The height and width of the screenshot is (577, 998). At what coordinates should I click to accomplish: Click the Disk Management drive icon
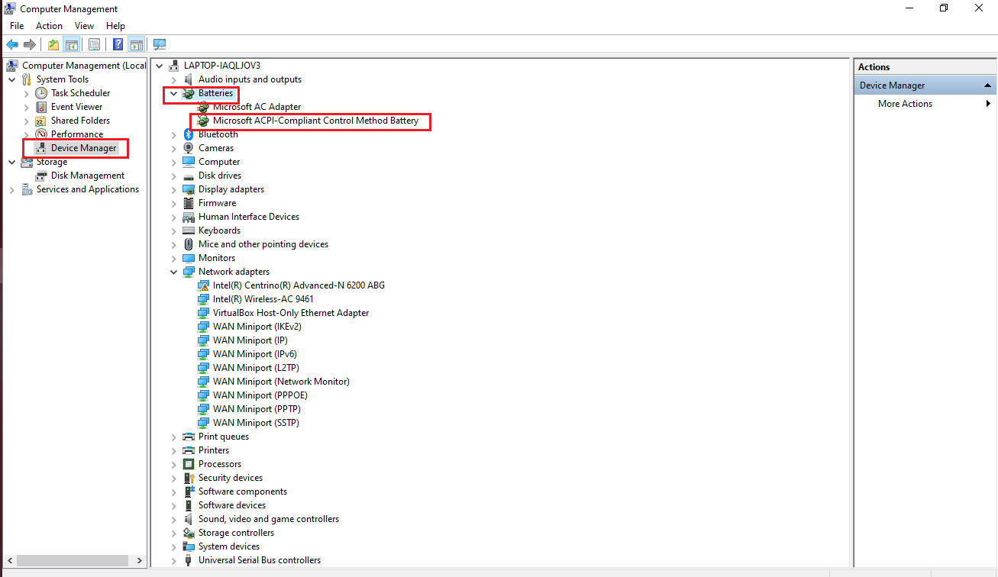point(41,176)
